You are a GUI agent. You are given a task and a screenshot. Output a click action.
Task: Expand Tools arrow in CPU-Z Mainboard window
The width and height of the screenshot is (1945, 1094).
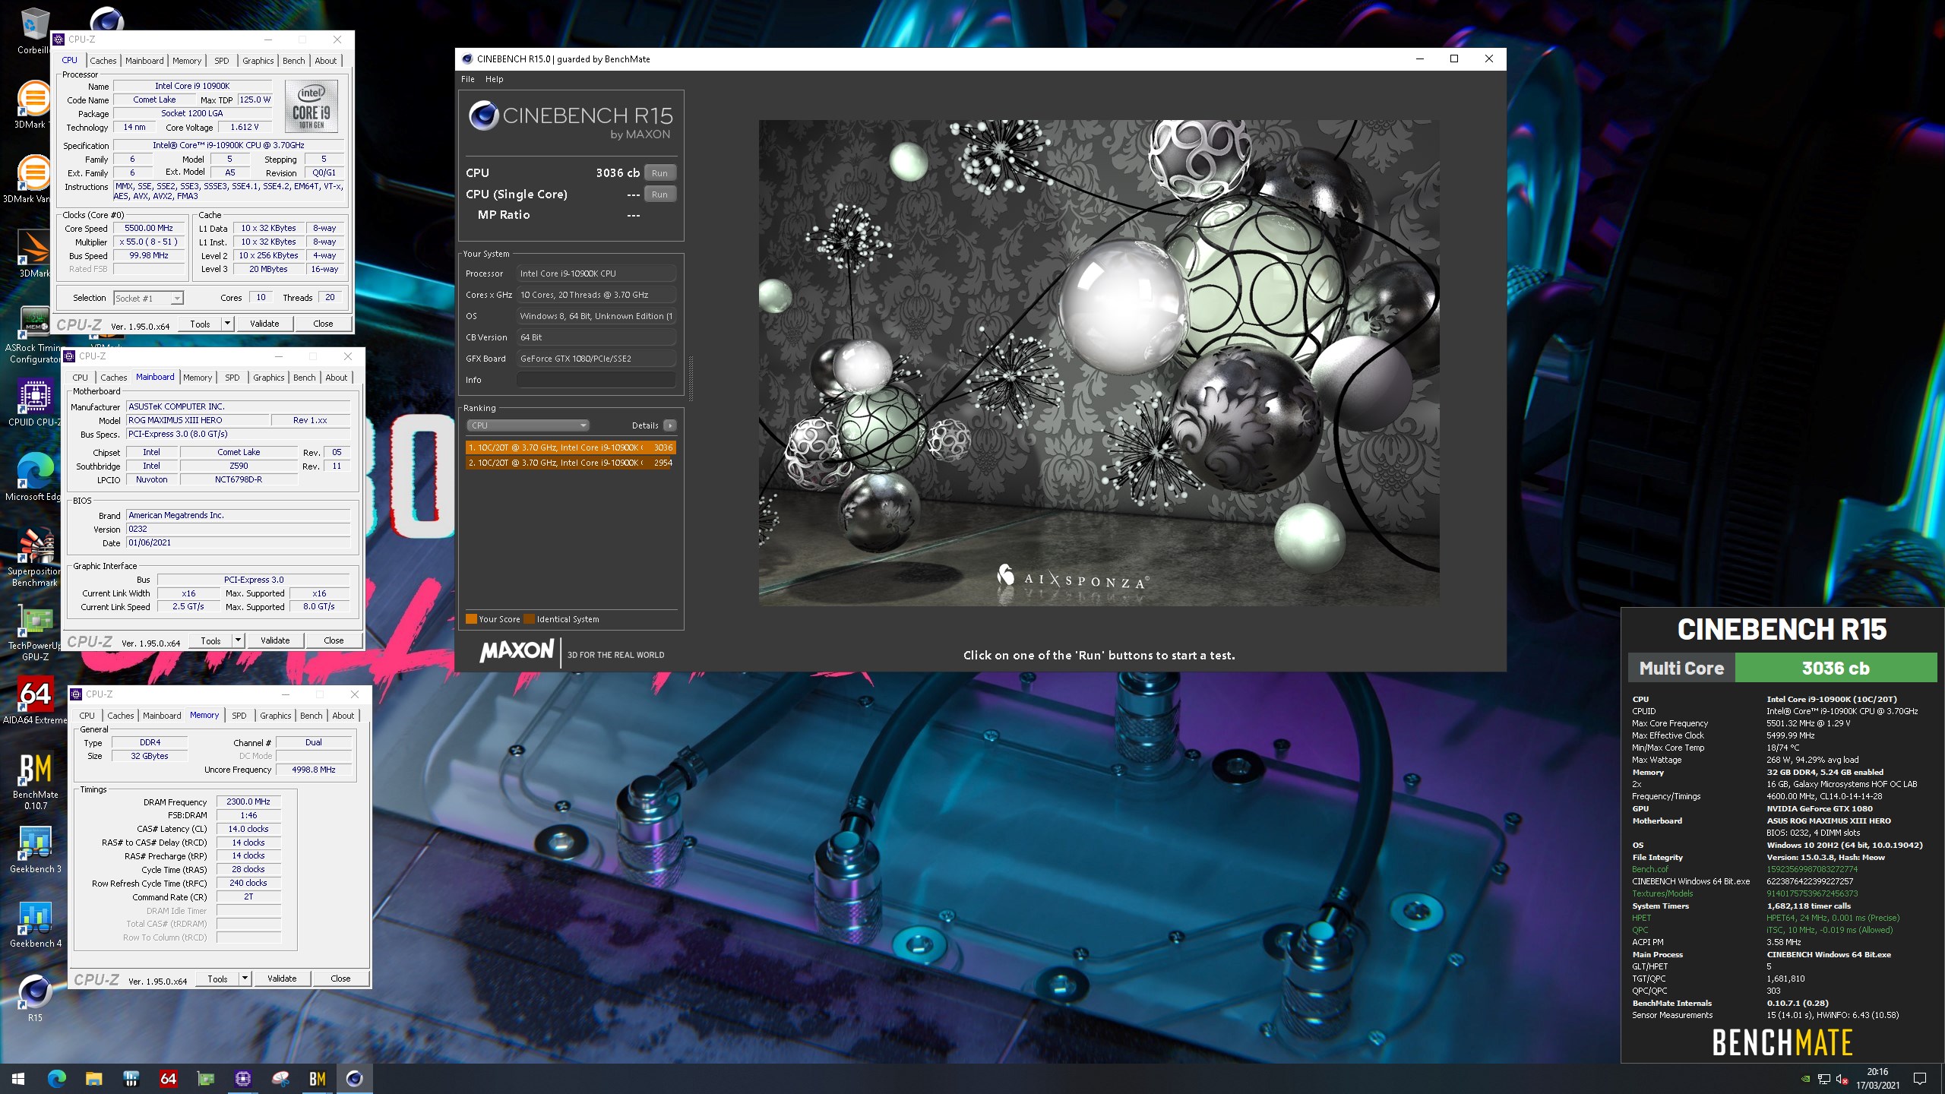tap(238, 640)
